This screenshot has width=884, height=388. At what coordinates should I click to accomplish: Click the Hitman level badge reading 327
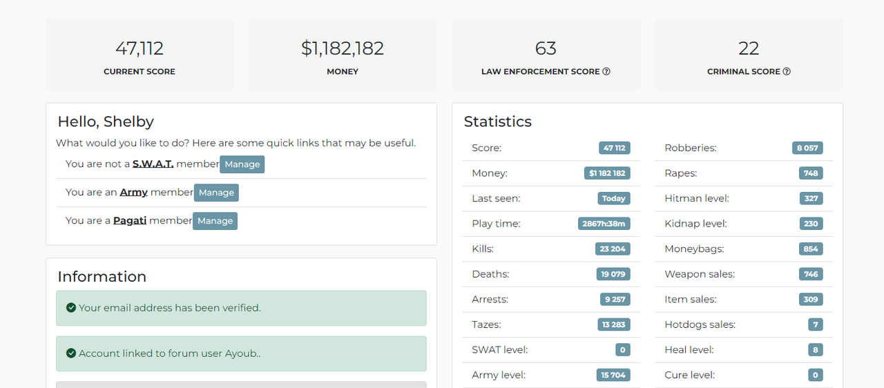point(811,198)
